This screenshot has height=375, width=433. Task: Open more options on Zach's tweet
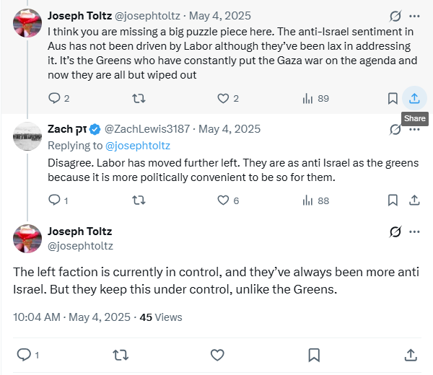coord(414,129)
